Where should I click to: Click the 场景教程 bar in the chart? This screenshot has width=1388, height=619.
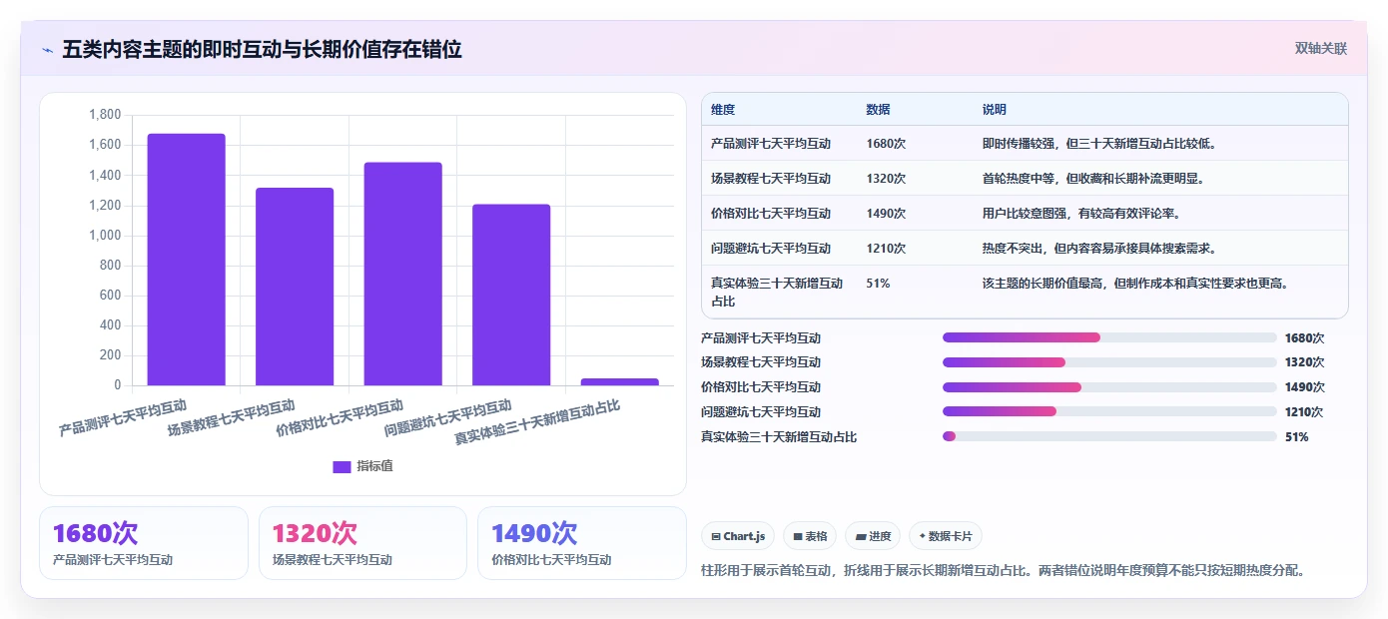tap(295, 287)
